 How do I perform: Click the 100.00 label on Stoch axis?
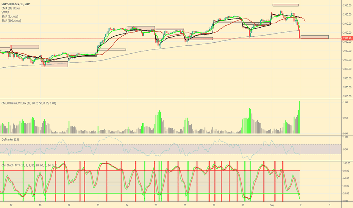[347, 163]
